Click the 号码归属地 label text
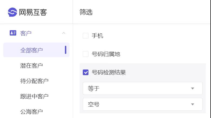Viewport: 211px width, 118px height. coord(106,54)
